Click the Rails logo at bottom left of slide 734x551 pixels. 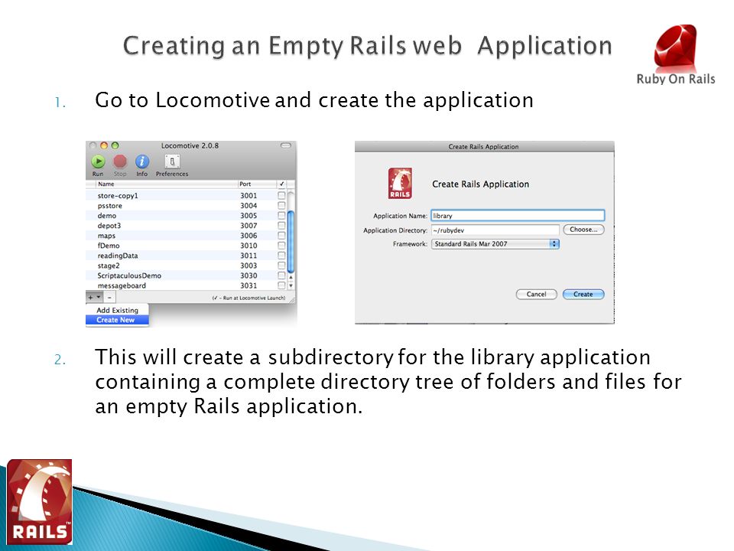[40, 501]
